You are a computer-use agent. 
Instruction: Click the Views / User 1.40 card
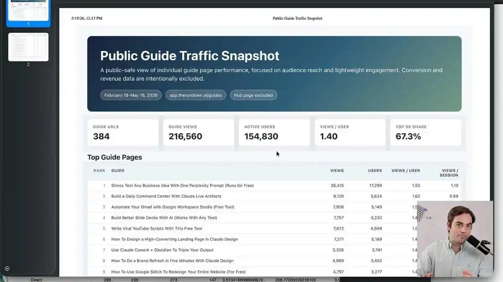tap(350, 133)
